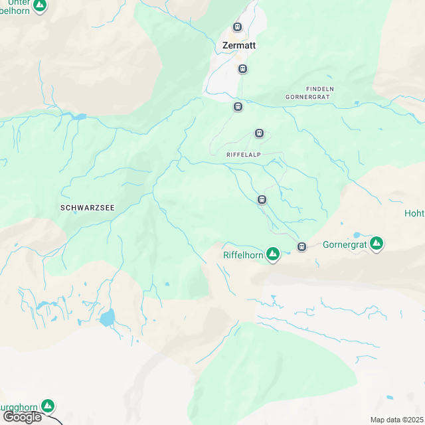Click the train station icon south of Zermatt town
This screenshot has width=425, height=425.
(x=238, y=106)
